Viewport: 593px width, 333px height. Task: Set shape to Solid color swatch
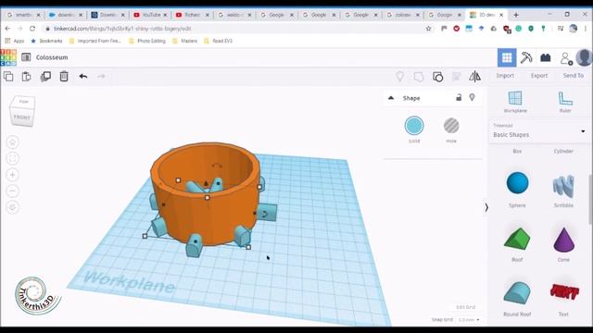coord(414,126)
